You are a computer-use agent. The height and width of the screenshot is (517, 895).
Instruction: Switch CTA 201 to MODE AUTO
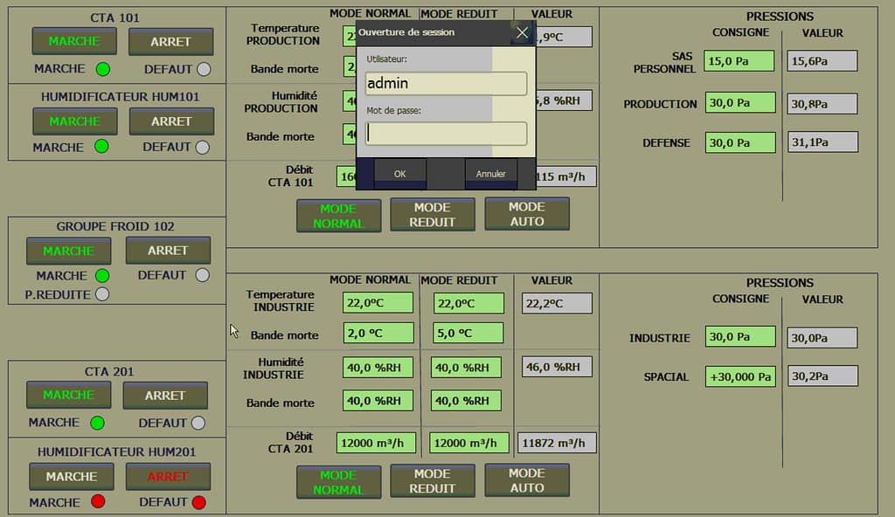tap(526, 480)
